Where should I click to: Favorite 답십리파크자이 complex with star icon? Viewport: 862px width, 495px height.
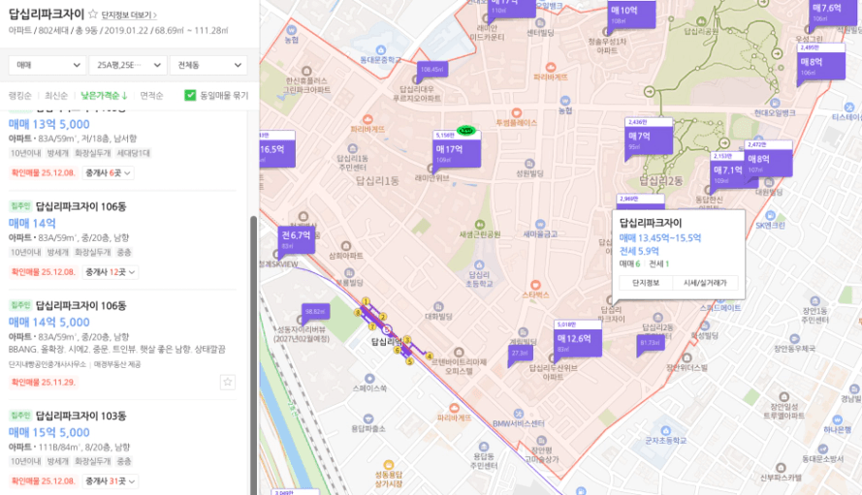coord(93,15)
